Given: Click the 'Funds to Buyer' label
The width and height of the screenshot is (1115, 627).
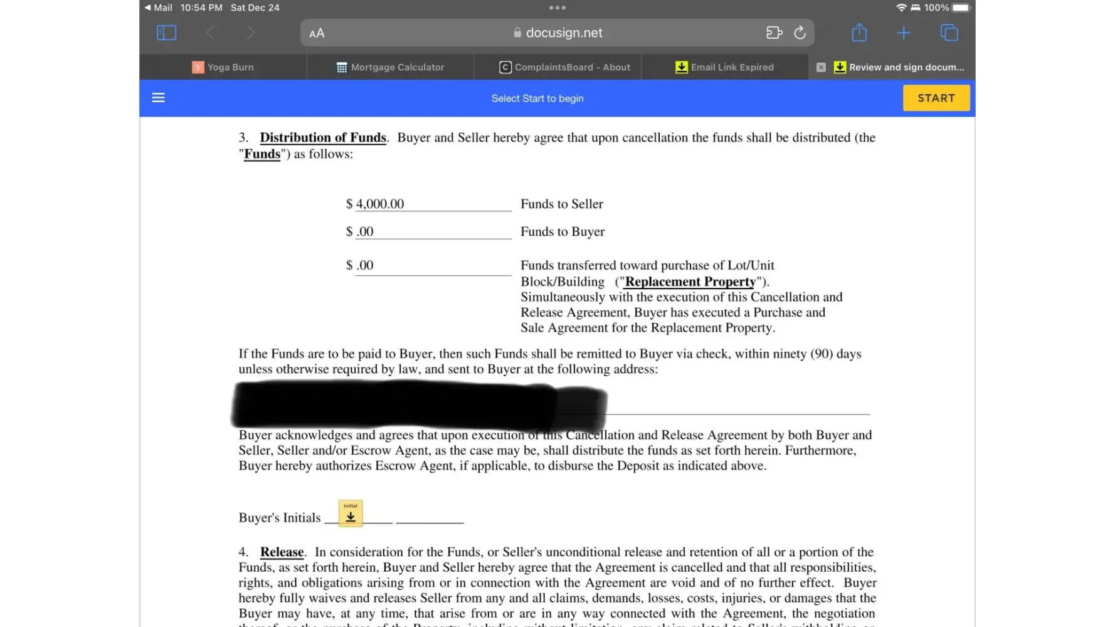Looking at the screenshot, I should (563, 231).
